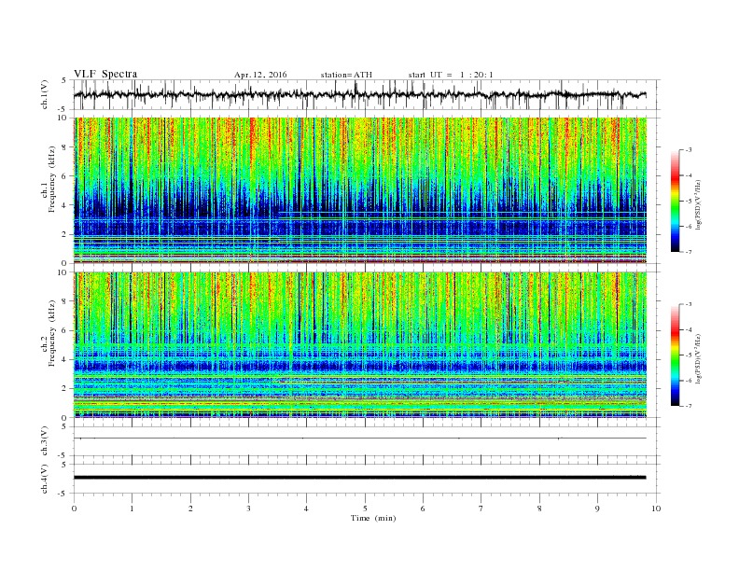The width and height of the screenshot is (739, 571).
Task: Click tick label "7" on the Time axis
Action: click(x=481, y=508)
